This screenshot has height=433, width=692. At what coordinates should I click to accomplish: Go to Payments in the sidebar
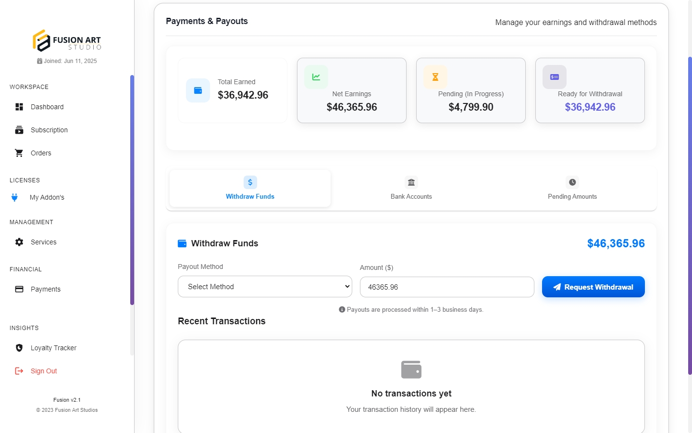click(x=45, y=289)
